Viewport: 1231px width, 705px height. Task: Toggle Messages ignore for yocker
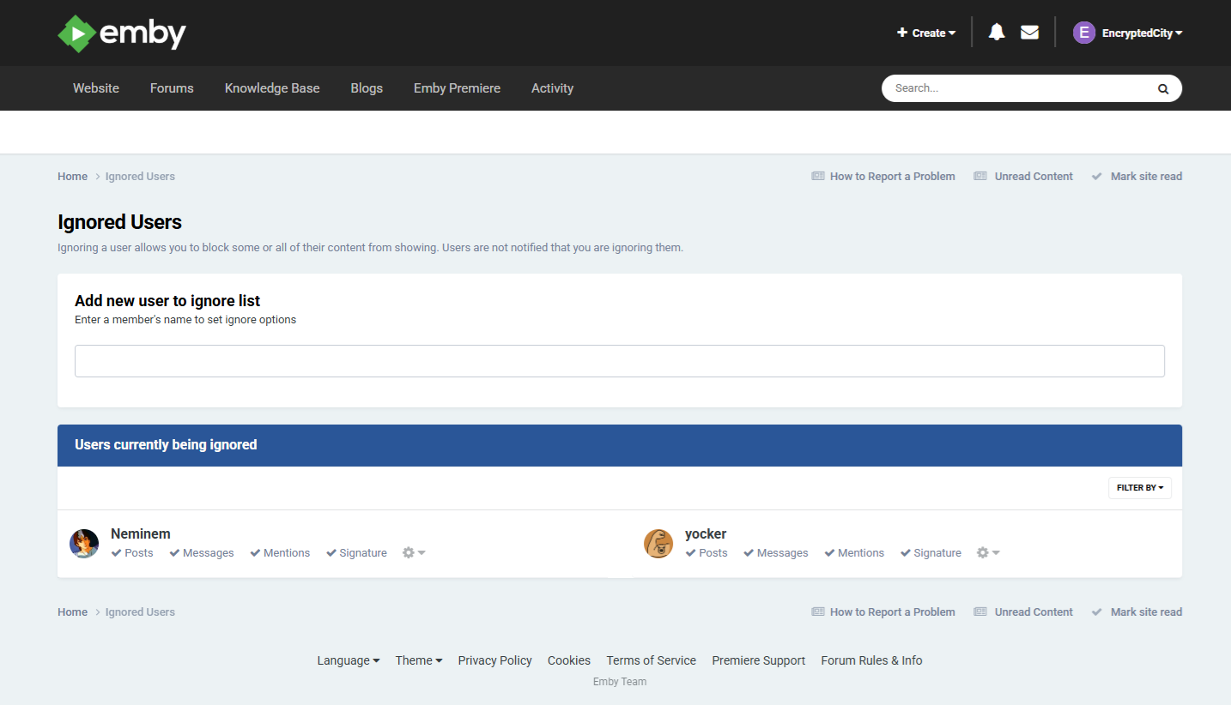(776, 553)
